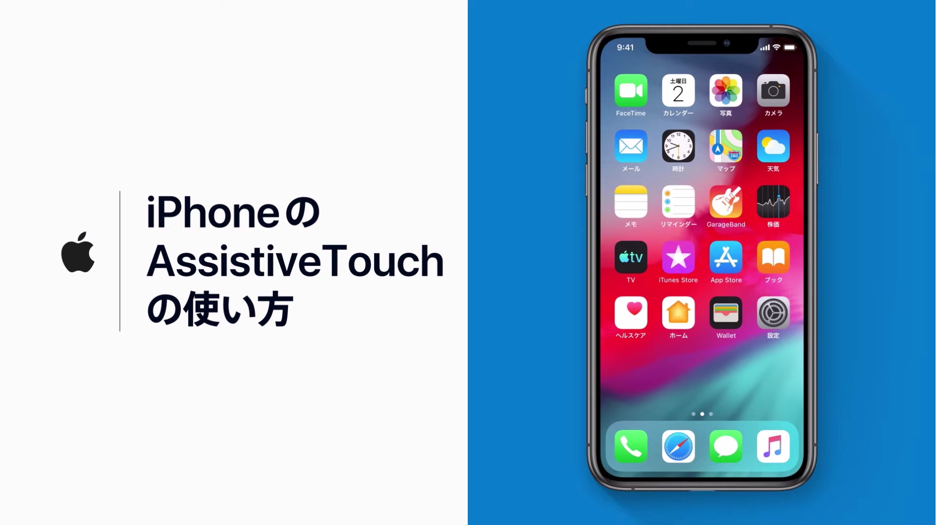Open GarageBand app
The width and height of the screenshot is (937, 525).
[x=726, y=202]
